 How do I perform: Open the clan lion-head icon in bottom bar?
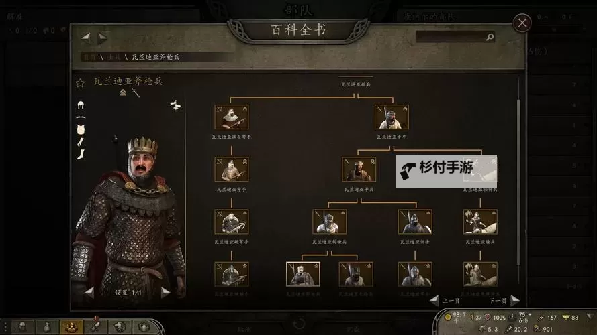[119, 327]
